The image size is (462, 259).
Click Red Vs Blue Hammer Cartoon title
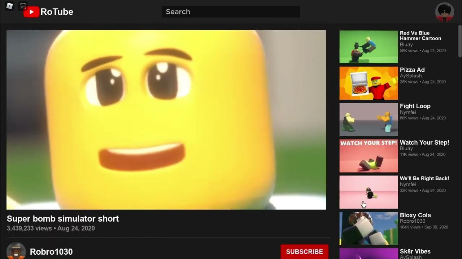coord(420,36)
